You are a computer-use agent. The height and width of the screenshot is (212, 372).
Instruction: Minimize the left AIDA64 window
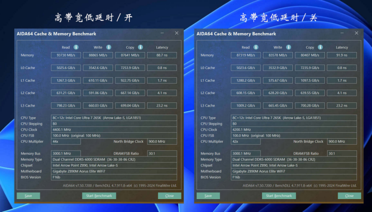pos(162,33)
